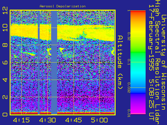The image size is (167, 125).
Task: Click the narrow blue data gap before 4:30
Action: tap(39, 63)
